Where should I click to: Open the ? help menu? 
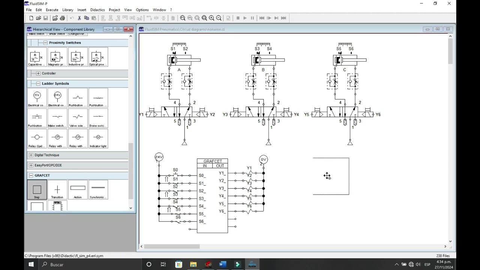[171, 10]
